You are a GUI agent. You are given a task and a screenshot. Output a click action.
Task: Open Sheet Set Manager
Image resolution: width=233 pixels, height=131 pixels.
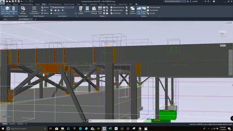(94, 10)
